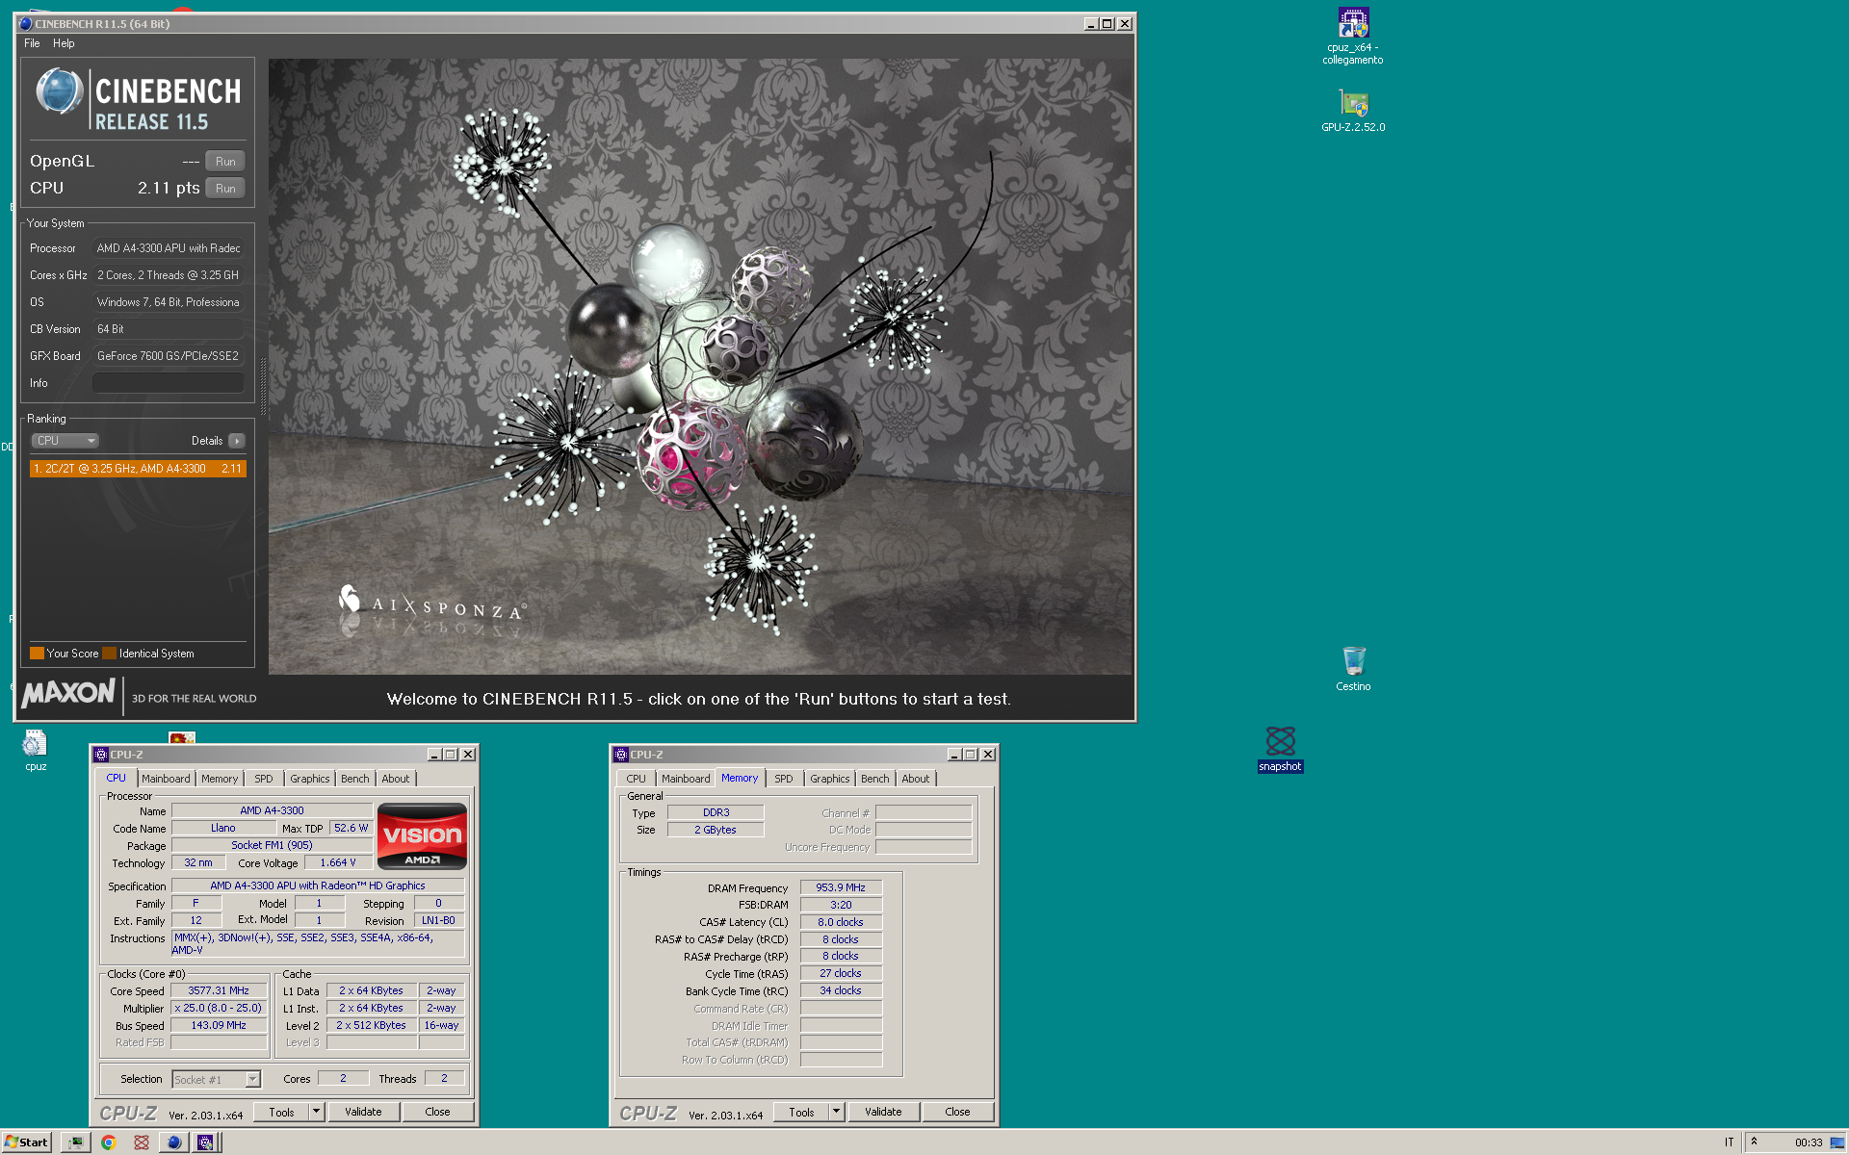This screenshot has width=1849, height=1155.
Task: Expand ranking Details arrow
Action: 237,441
